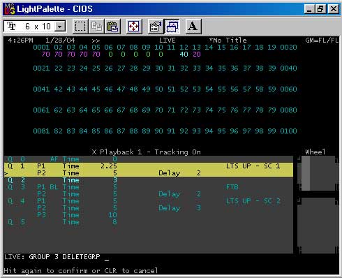This screenshot has width=342, height=278.
Task: Click the Copy toolbar icon
Action: pos(96,27)
